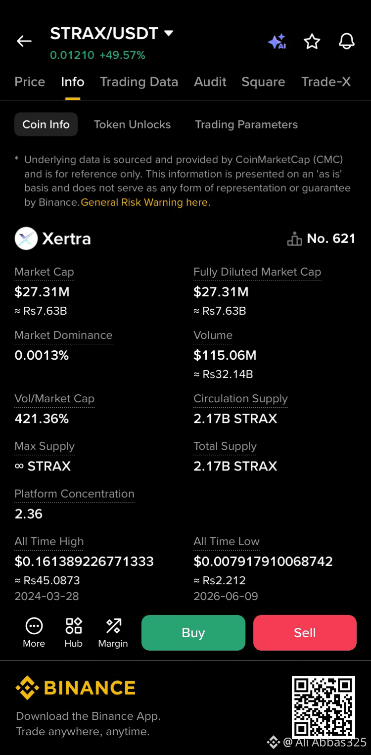Open the Margin trading icon
Screen dimensions: 371x755
pos(113,632)
